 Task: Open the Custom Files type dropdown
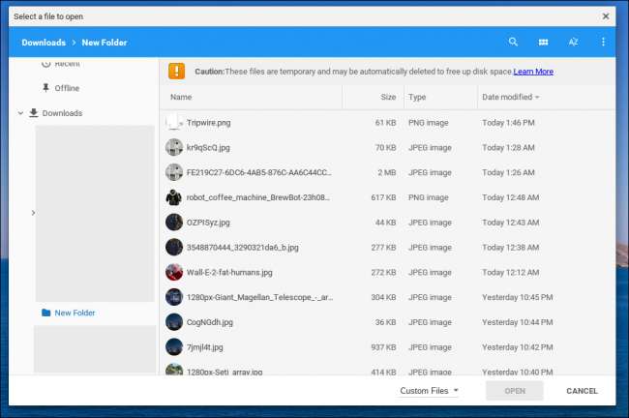tap(430, 391)
